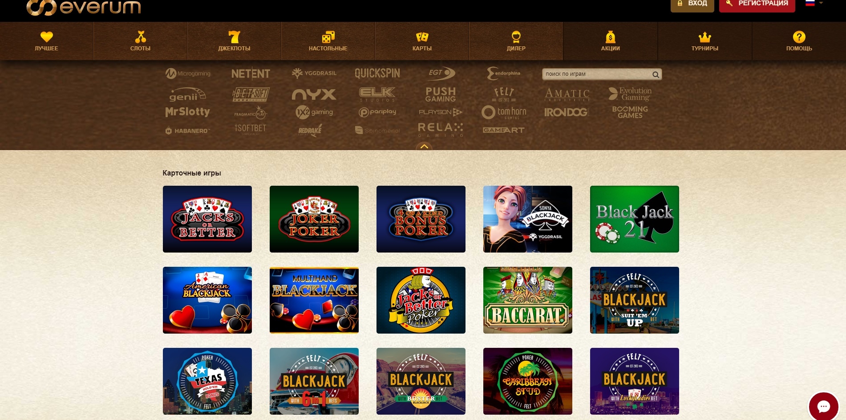Click the Вход login button
The height and width of the screenshot is (420, 846).
tap(692, 4)
